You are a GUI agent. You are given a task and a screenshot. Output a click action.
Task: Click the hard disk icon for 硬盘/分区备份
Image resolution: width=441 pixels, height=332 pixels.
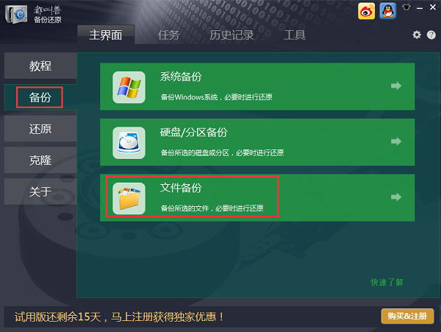(129, 143)
